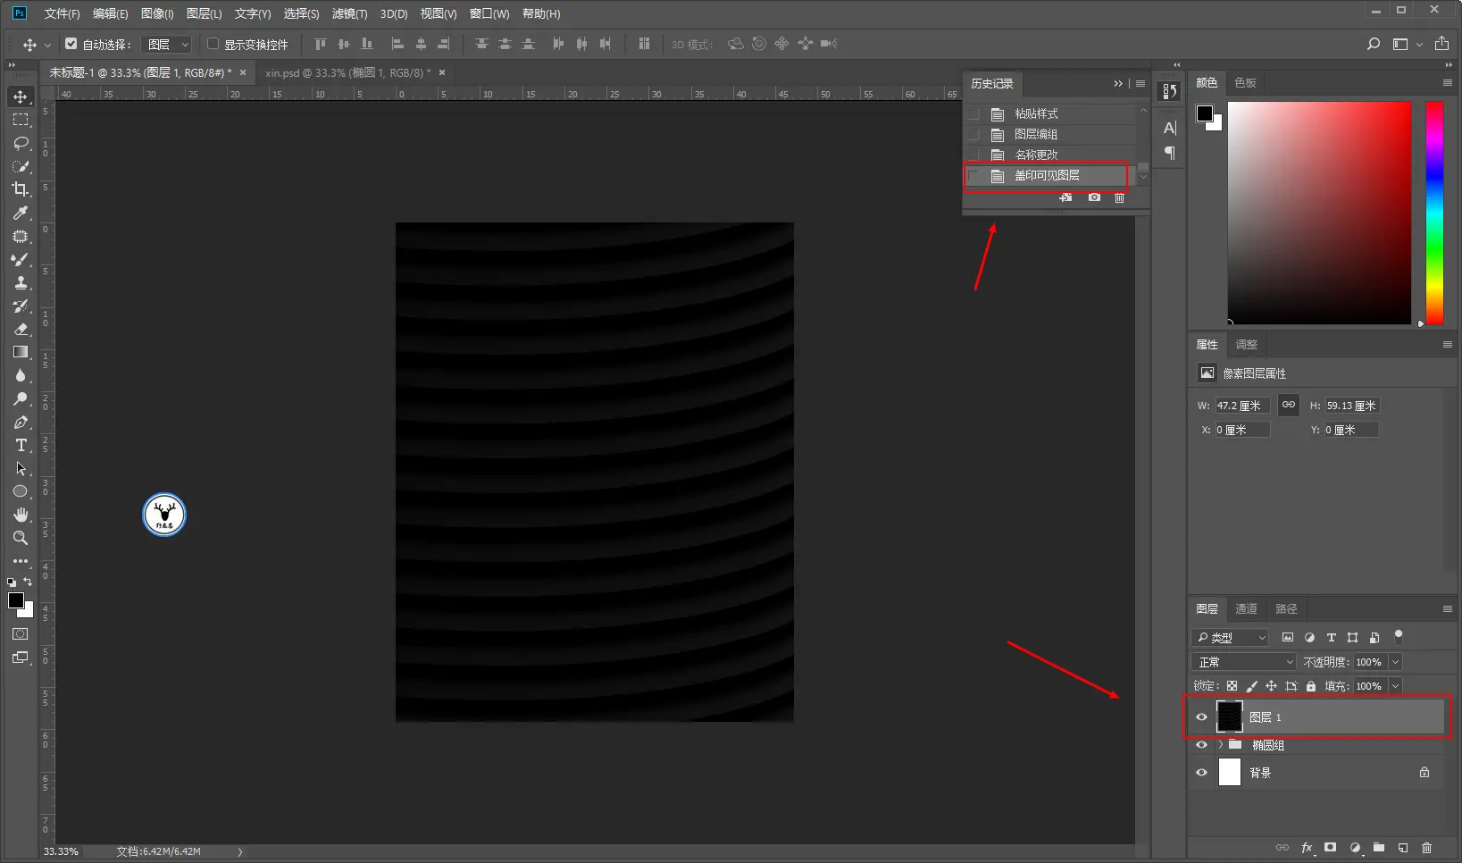1462x863 pixels.
Task: Switch to xin.psd document tab
Action: [347, 72]
